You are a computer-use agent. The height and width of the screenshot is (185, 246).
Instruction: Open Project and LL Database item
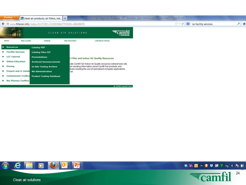(x=18, y=71)
